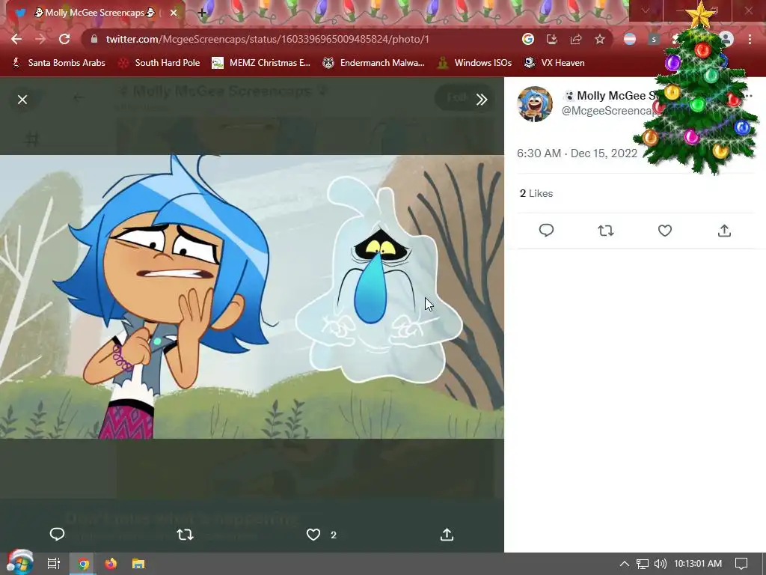This screenshot has width=766, height=575.
Task: Collapse the tweet sidebar with the double chevron
Action: tap(482, 100)
